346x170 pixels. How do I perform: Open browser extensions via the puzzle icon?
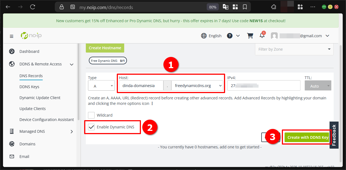[273, 7]
